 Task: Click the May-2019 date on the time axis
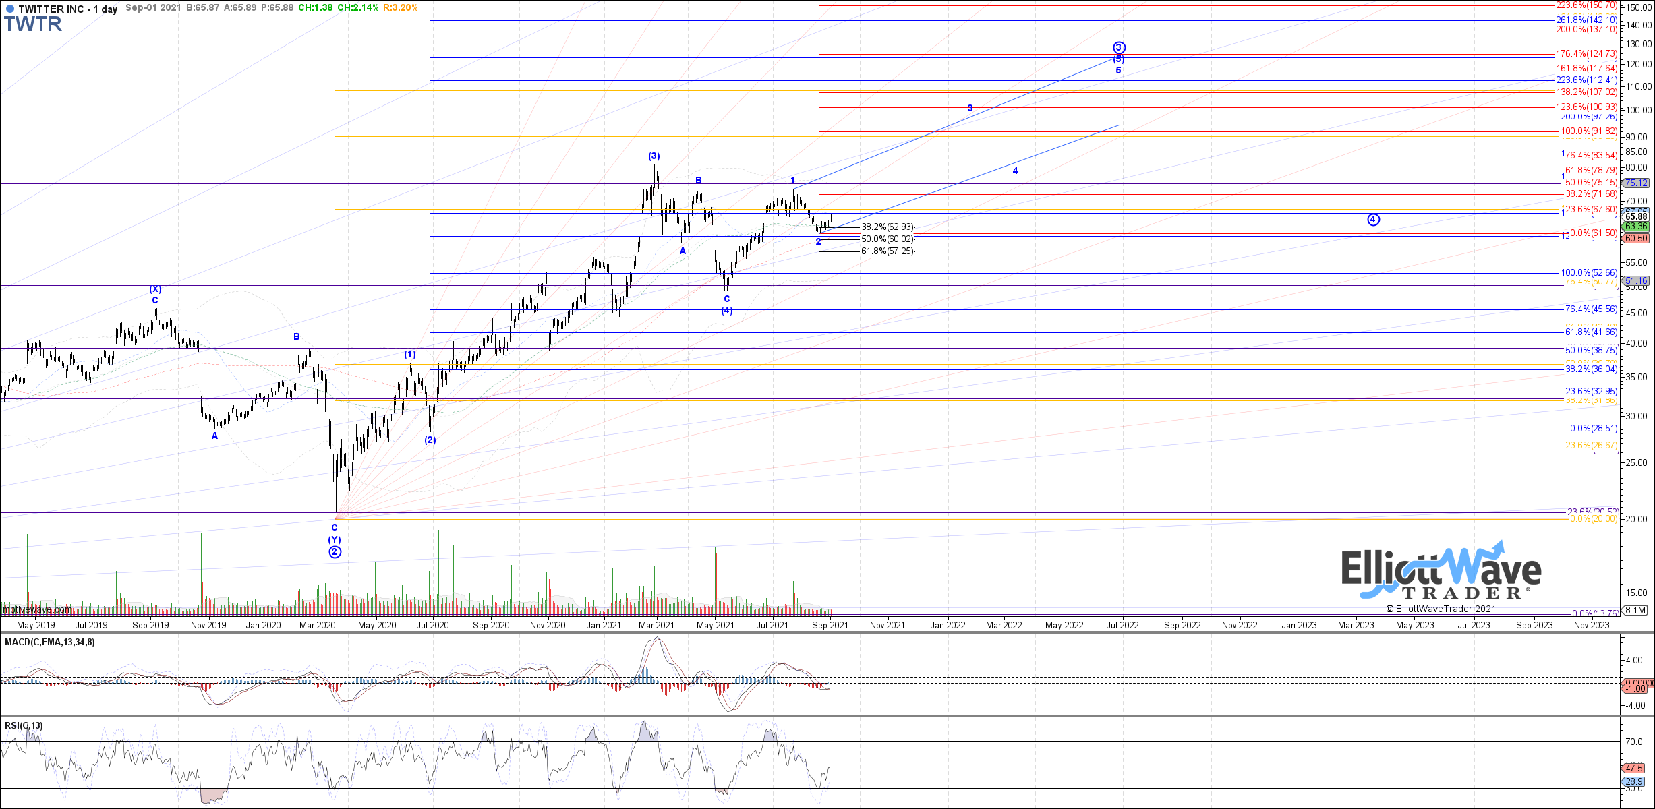[36, 626]
